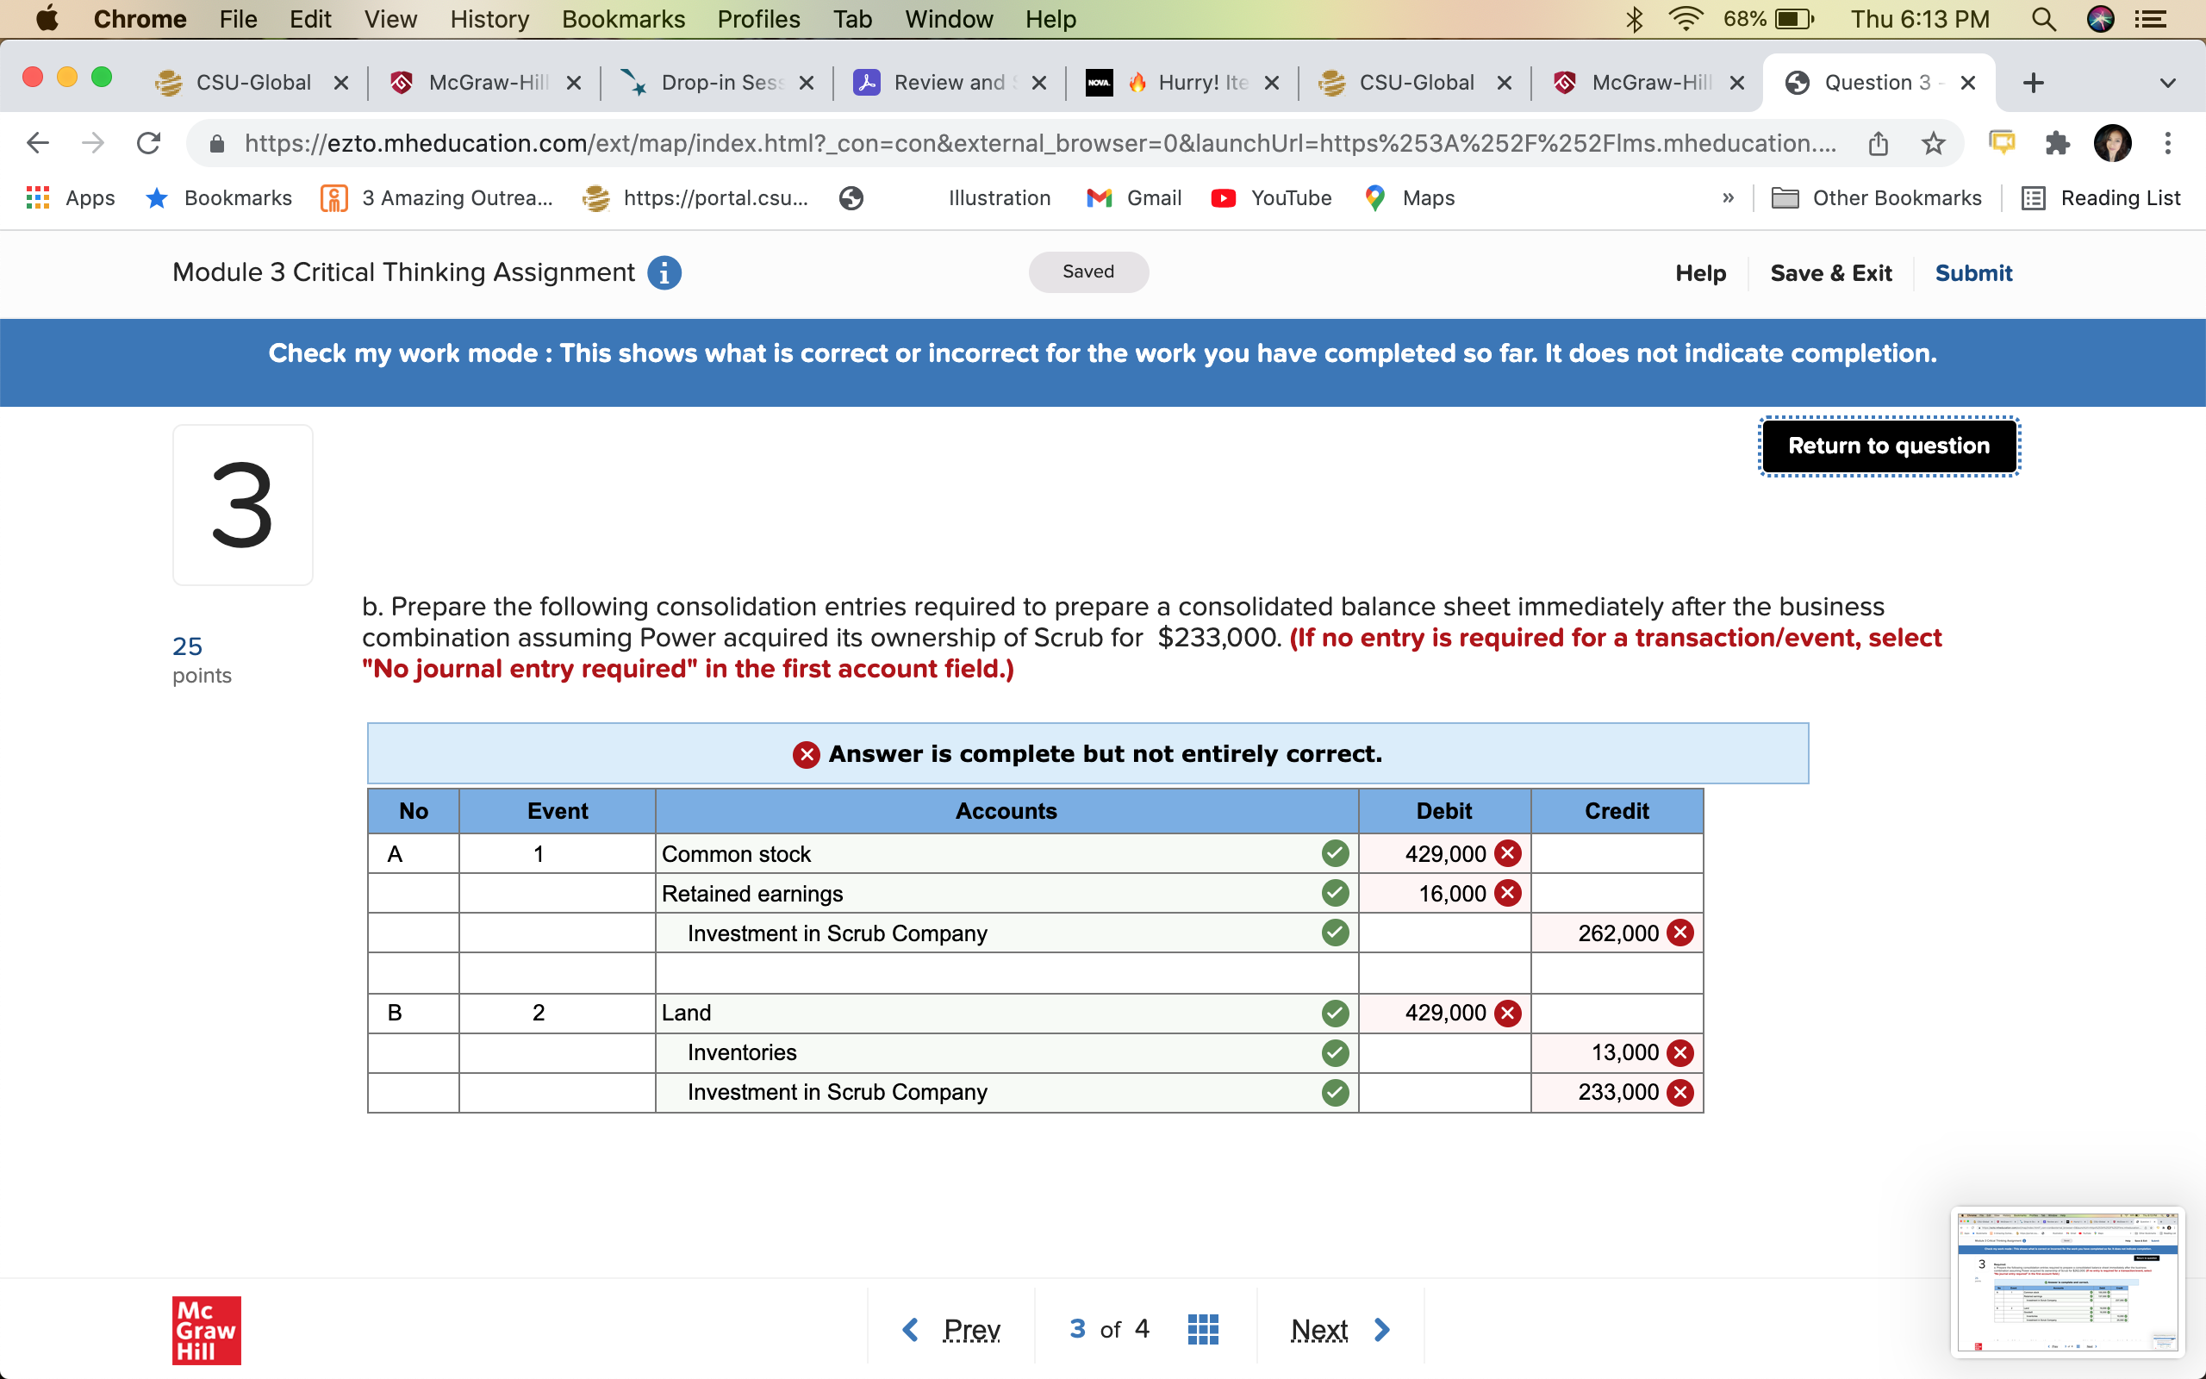Click red X next to Common stock debit
The image size is (2206, 1379).
(x=1508, y=853)
